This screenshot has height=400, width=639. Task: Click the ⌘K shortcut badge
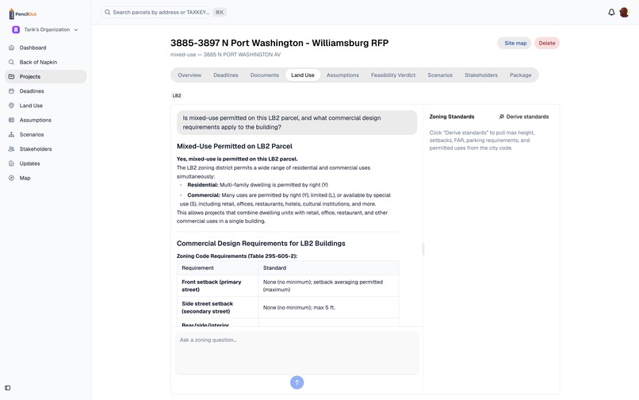(x=220, y=12)
